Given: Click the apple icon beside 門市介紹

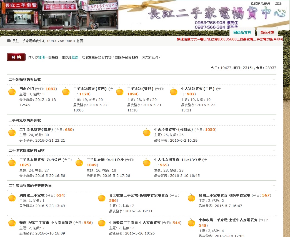Looking at the screenshot, I should coord(12,91).
